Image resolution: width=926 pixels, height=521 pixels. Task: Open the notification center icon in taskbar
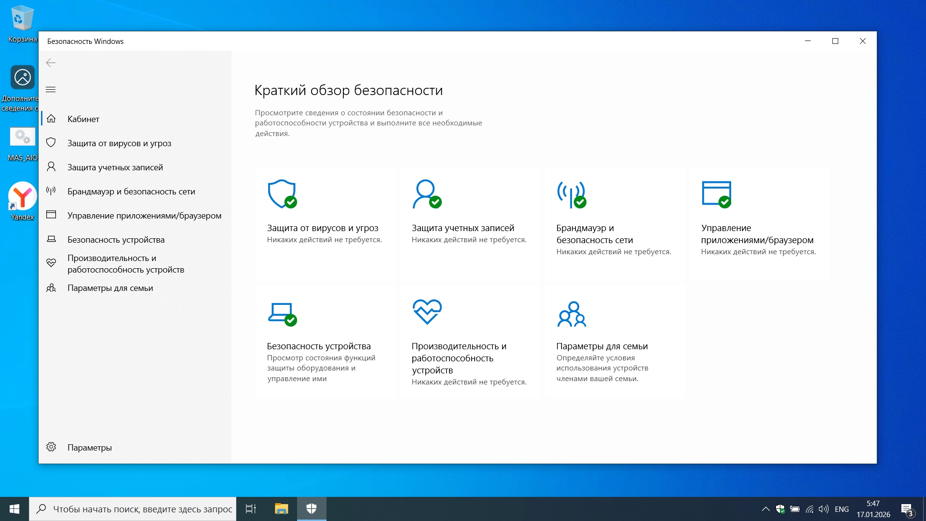click(907, 509)
